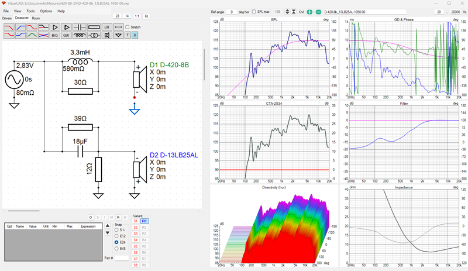Insert the black and red shelf filter icon
The width and height of the screenshot is (468, 271).
tap(43, 27)
